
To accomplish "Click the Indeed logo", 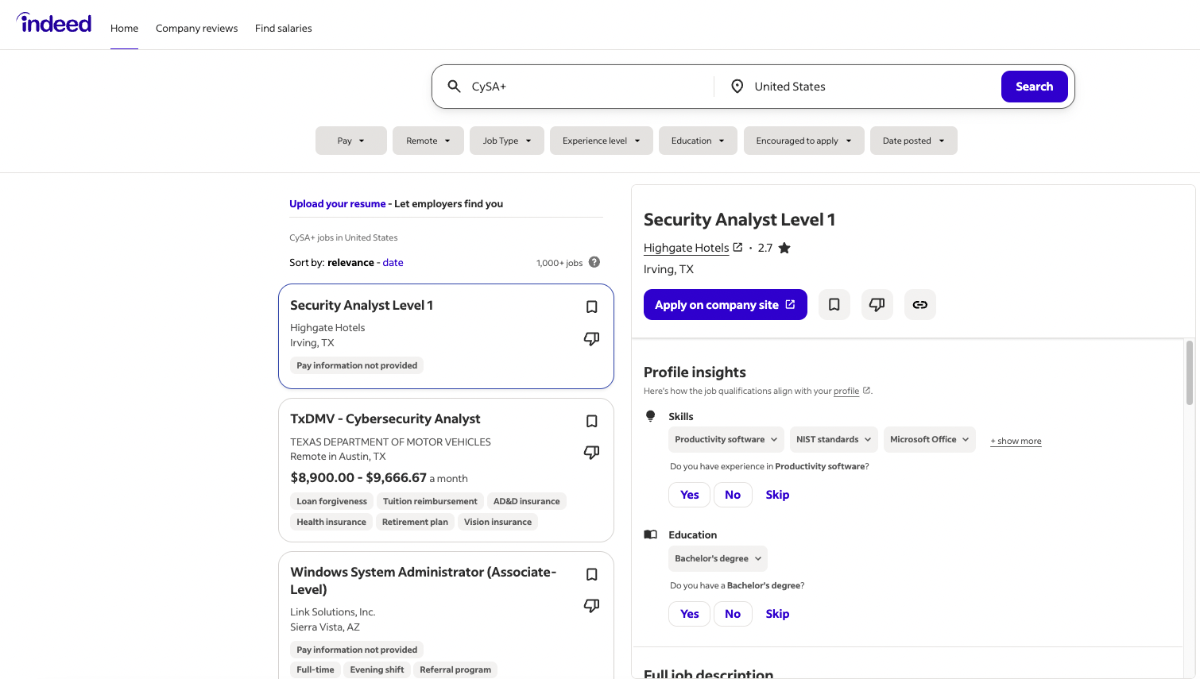I will point(54,24).
